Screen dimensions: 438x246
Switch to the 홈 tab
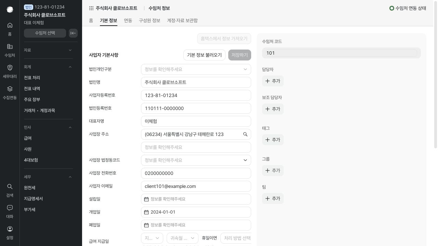[91, 20]
